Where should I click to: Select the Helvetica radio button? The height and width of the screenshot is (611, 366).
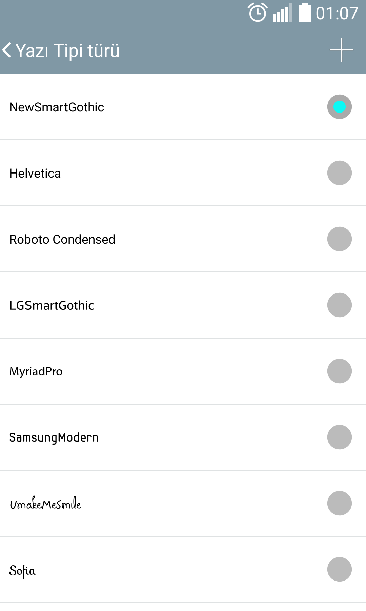point(339,173)
